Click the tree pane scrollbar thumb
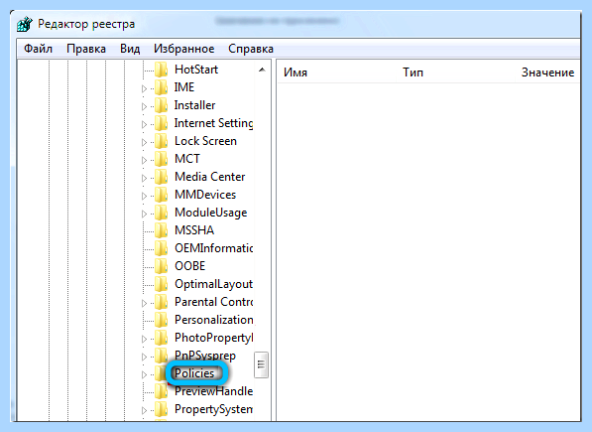This screenshot has width=592, height=432. pos(261,364)
